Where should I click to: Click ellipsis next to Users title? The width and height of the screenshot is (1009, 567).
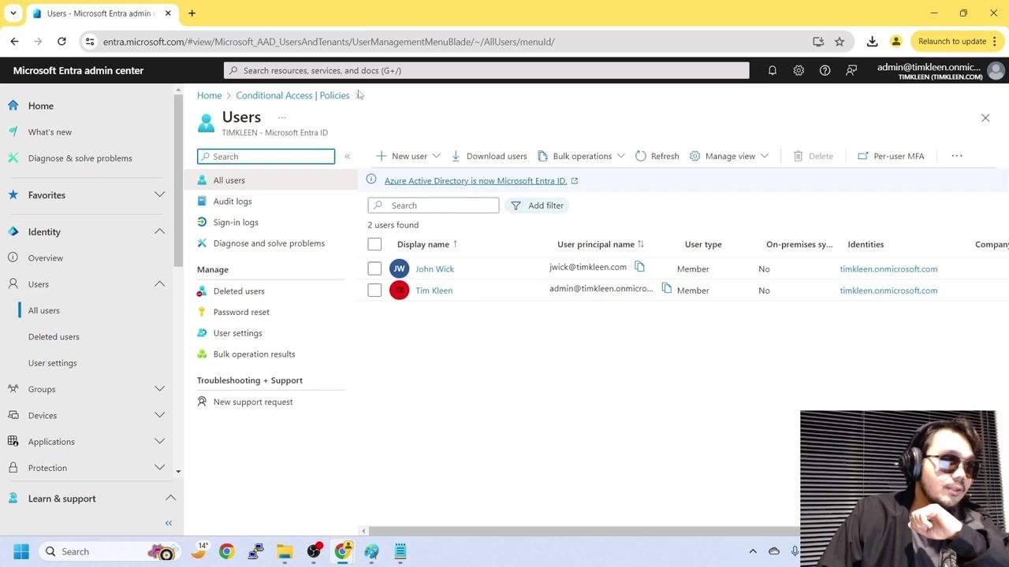pos(281,117)
